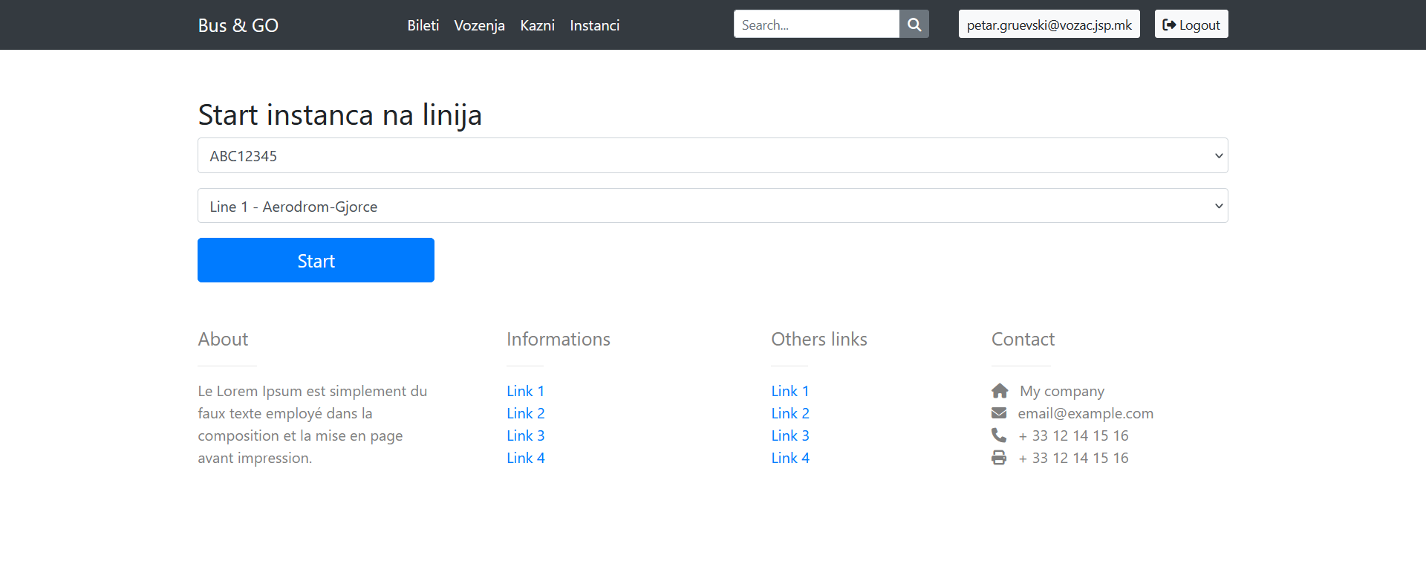
Task: Open Link 3 under Informations
Action: point(525,435)
